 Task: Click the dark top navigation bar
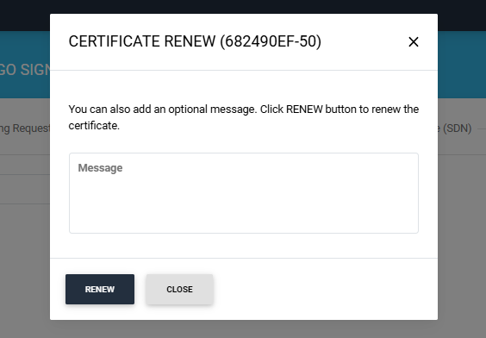click(x=243, y=6)
